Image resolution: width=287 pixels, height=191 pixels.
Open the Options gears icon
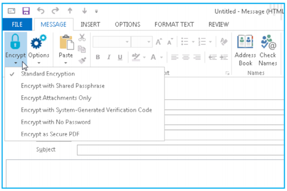(38, 42)
